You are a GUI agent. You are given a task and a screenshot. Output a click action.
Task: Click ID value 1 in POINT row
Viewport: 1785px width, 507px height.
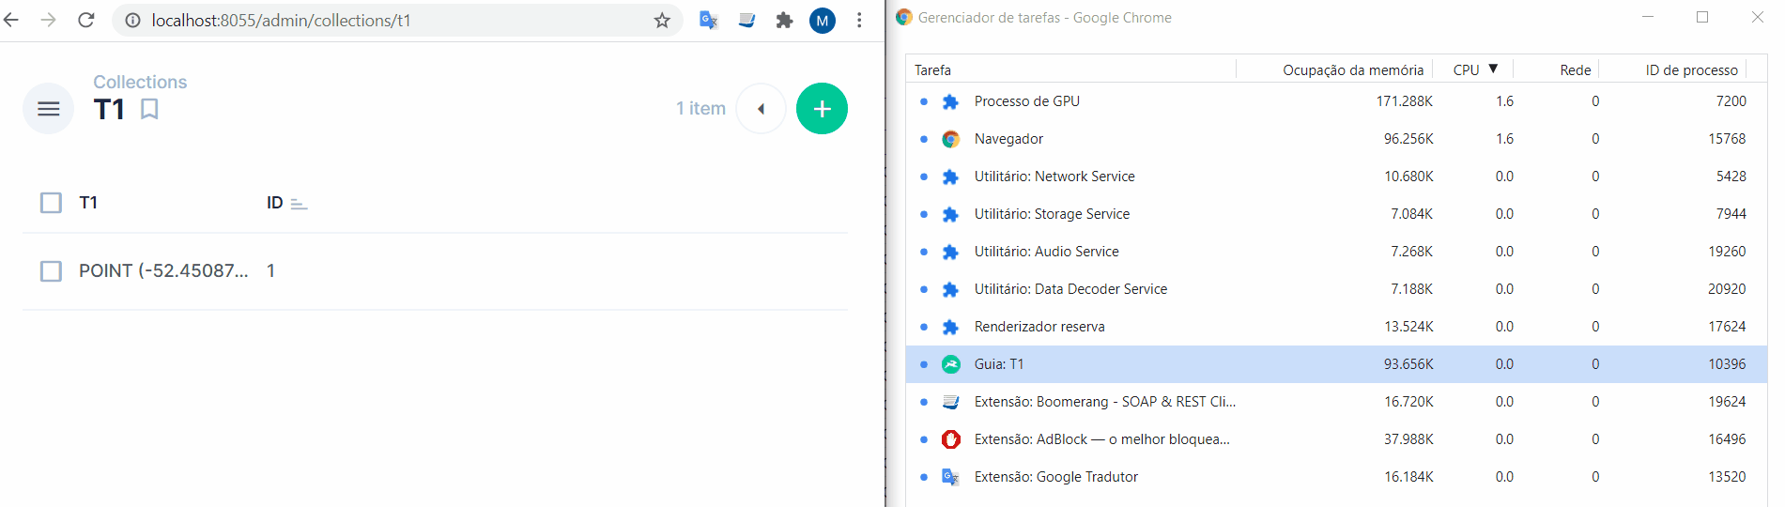tap(270, 271)
